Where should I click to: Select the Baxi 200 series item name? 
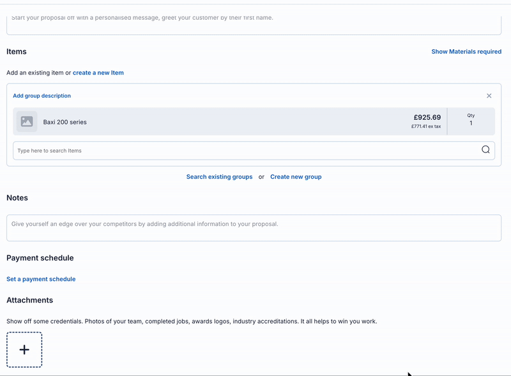click(65, 122)
